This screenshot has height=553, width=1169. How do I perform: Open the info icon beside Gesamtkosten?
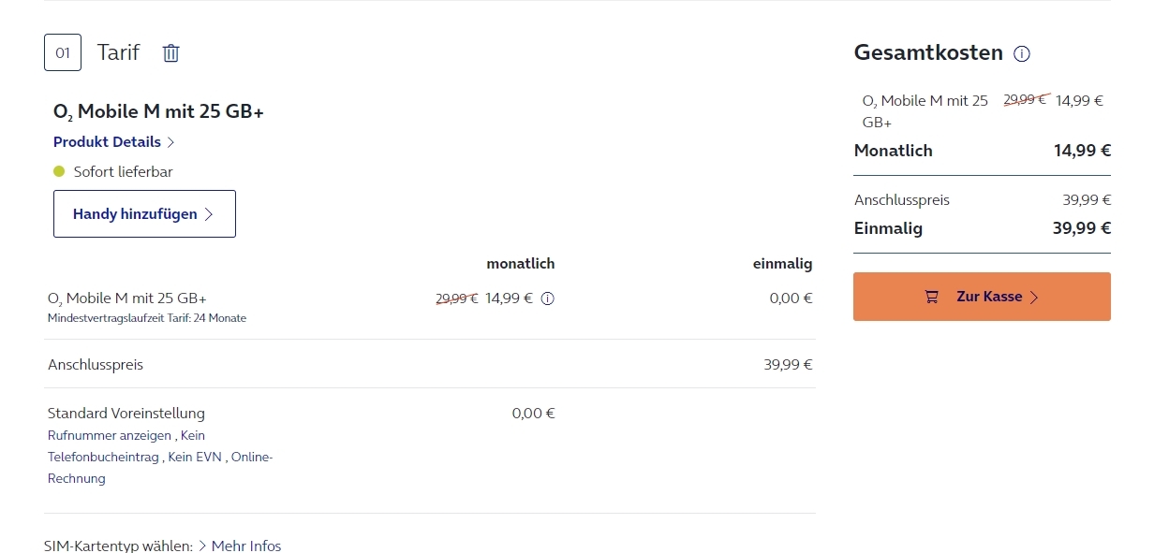point(1022,54)
